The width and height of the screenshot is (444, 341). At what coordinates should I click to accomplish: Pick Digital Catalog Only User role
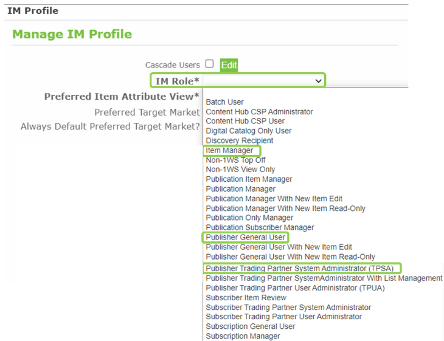(248, 131)
